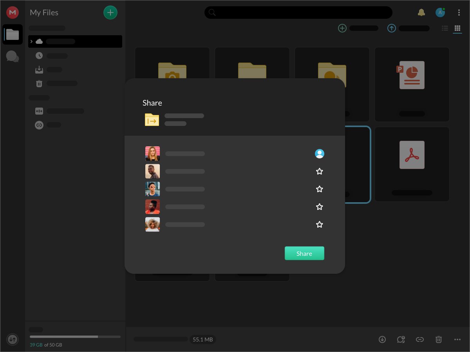This screenshot has width=470, height=352.
Task: Expand the Cloud Drive tree item
Action: 32,41
